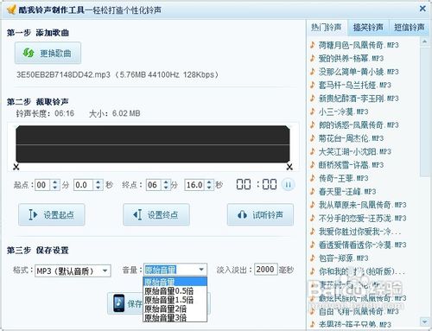Click start seconds spinner arrows
The width and height of the screenshot is (432, 331).
click(x=98, y=185)
